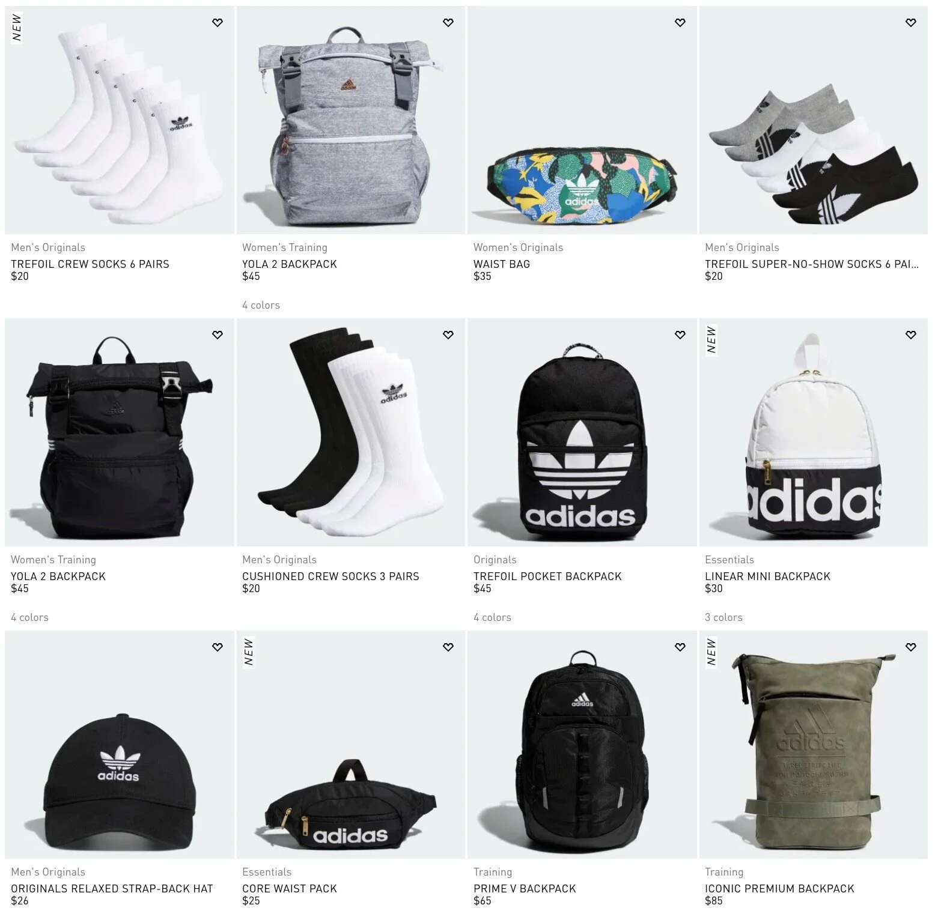Wishlist the Trefoil Pocket Backpack
Image resolution: width=941 pixels, height=914 pixels.
pyautogui.click(x=680, y=335)
